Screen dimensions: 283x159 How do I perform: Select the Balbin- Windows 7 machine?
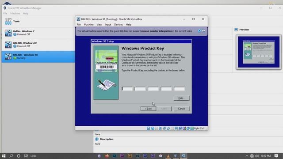pos(38,33)
